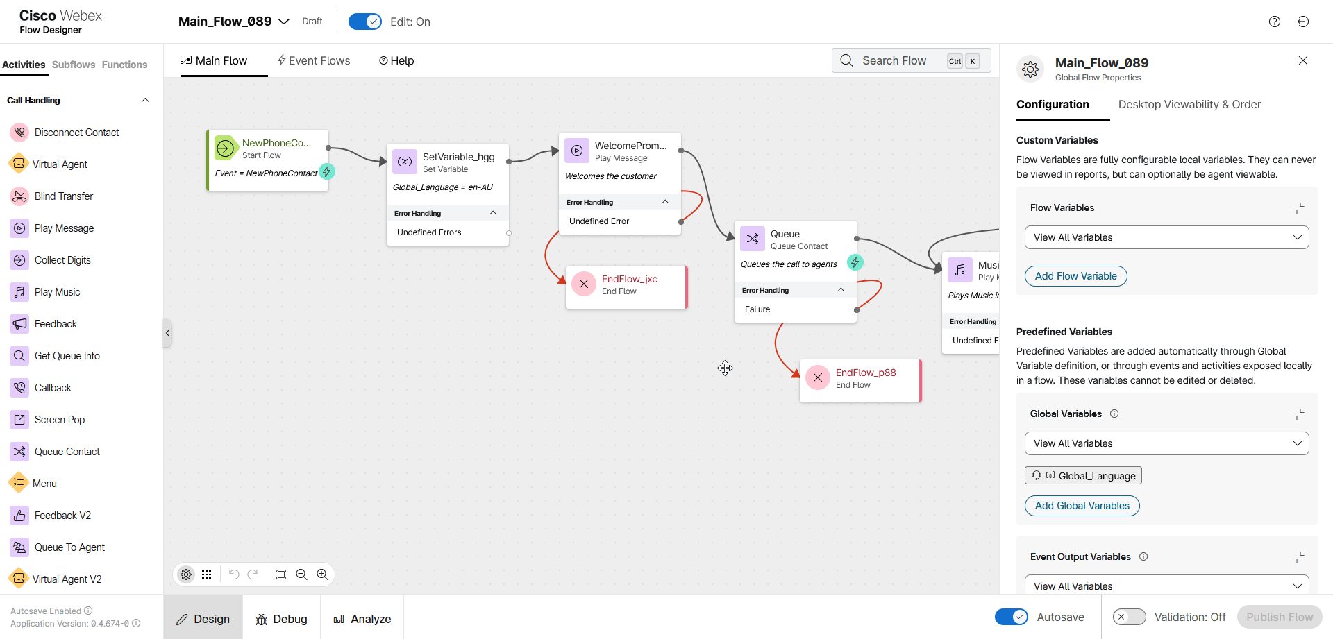Turn off the Edit mode toggle
1333x639 pixels.
[365, 22]
